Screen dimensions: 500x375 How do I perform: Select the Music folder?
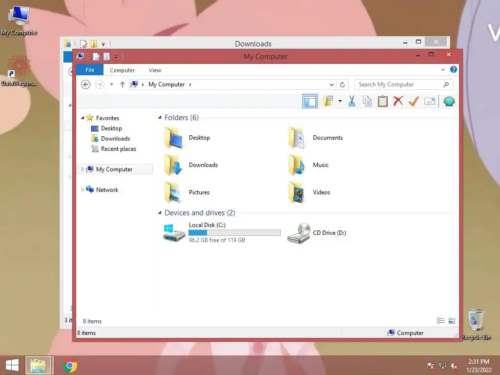[309, 165]
